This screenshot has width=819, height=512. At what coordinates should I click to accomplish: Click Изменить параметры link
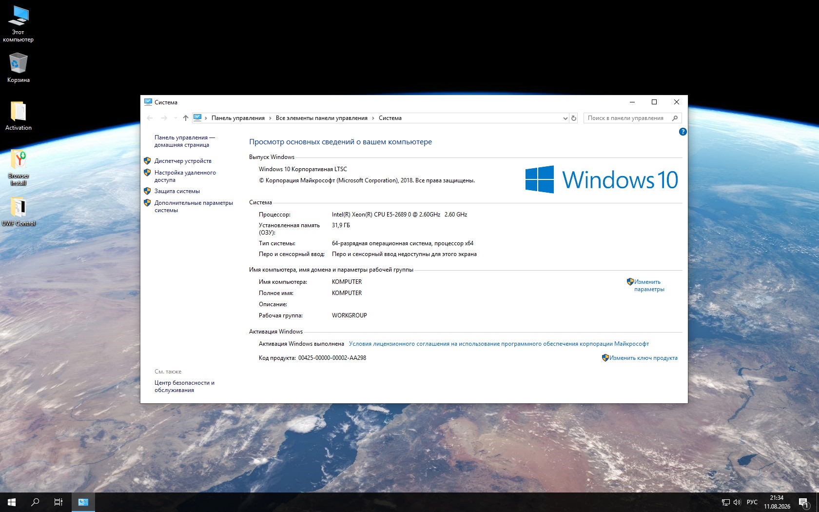649,285
